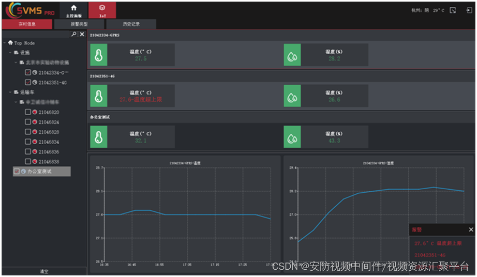Click offline red icon of device 21046834

click(x=35, y=142)
